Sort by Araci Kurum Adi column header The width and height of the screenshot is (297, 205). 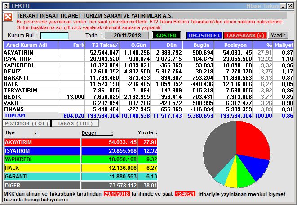[x=31, y=45]
